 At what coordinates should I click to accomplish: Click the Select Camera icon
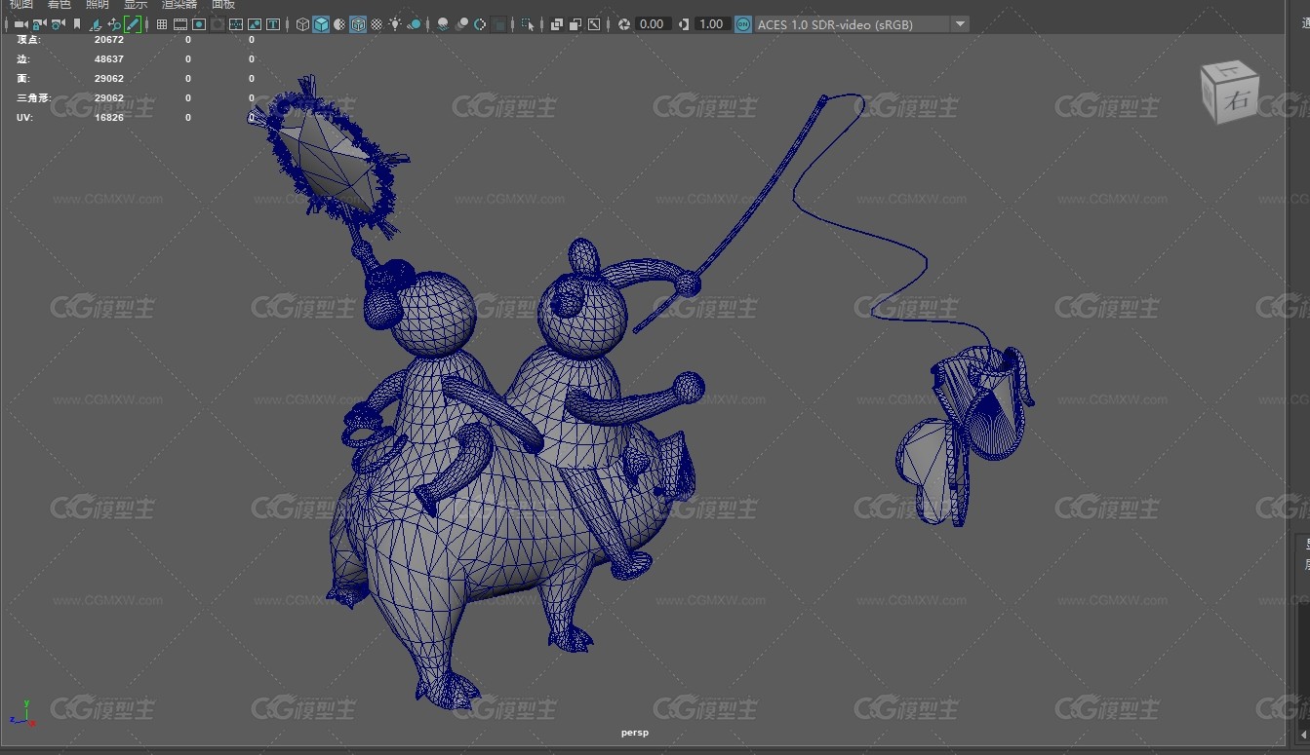click(20, 24)
